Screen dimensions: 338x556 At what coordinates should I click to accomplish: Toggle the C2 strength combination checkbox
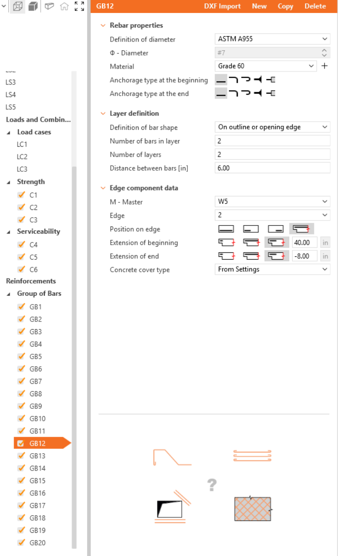click(x=21, y=208)
